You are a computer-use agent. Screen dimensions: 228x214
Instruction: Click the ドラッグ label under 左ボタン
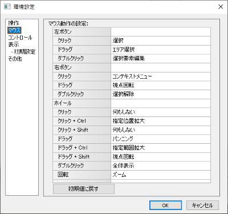65,50
